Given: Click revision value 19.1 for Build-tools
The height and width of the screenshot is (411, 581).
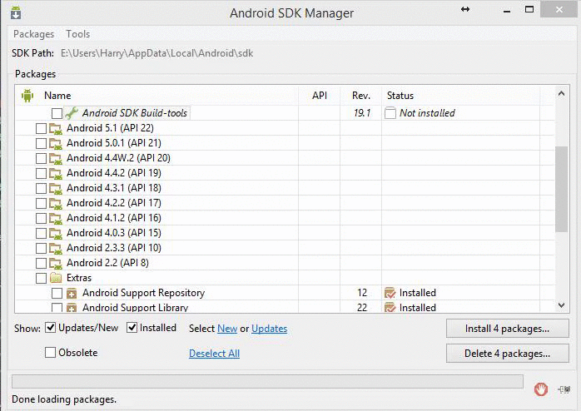Looking at the screenshot, I should tap(361, 113).
